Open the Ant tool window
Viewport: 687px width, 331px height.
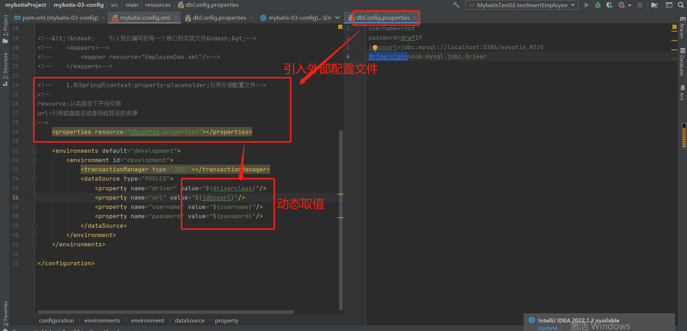(682, 92)
